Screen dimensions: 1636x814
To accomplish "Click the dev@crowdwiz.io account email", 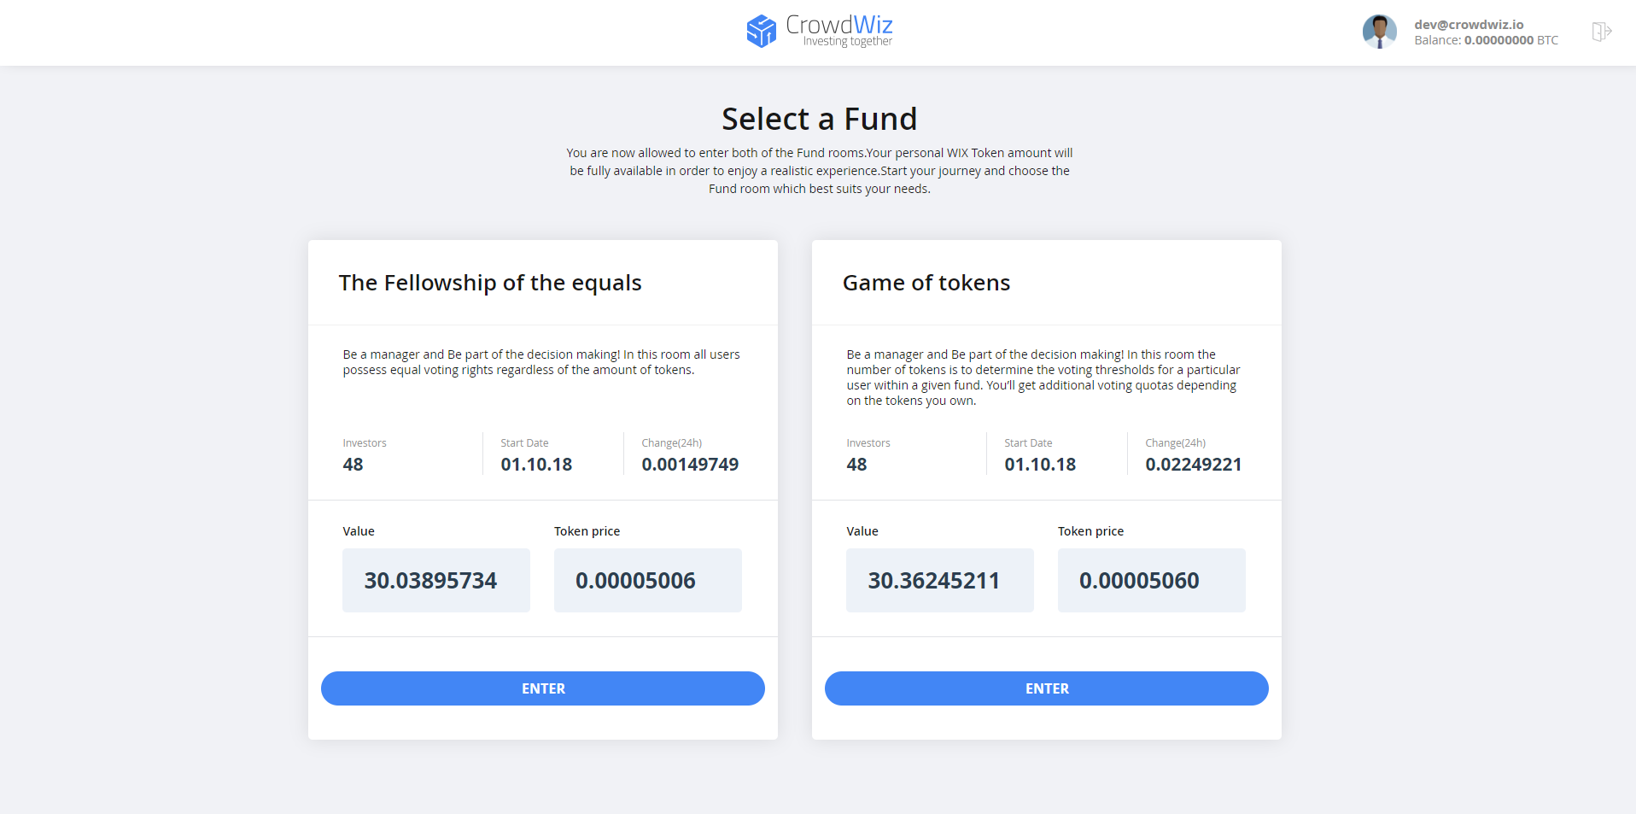I will pos(1469,25).
